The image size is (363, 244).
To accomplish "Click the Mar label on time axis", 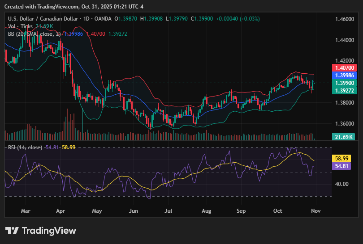I will 26,210.
